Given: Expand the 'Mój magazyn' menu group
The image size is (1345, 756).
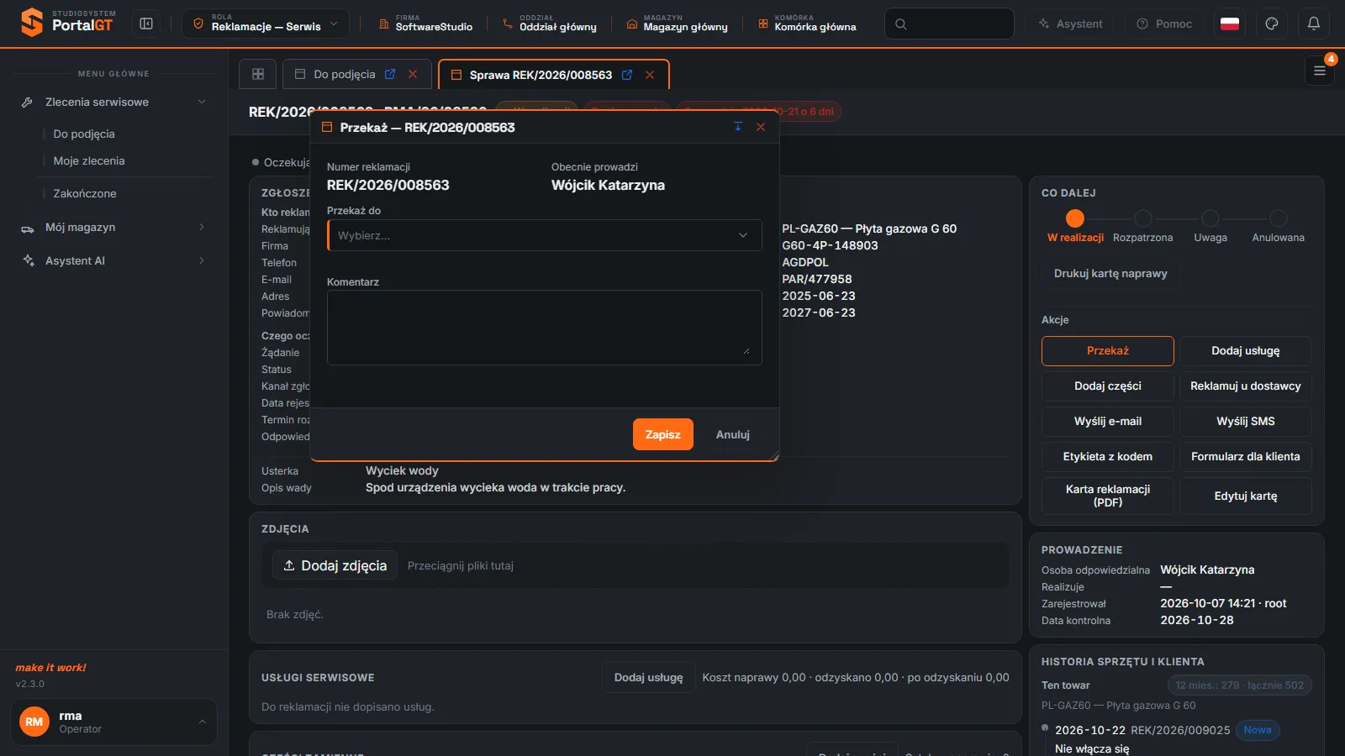Looking at the screenshot, I should click(113, 227).
